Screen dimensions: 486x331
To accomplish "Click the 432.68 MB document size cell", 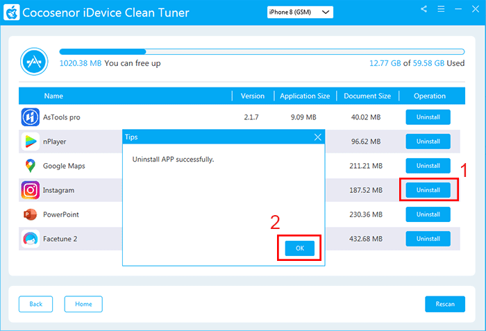I will (x=366, y=239).
